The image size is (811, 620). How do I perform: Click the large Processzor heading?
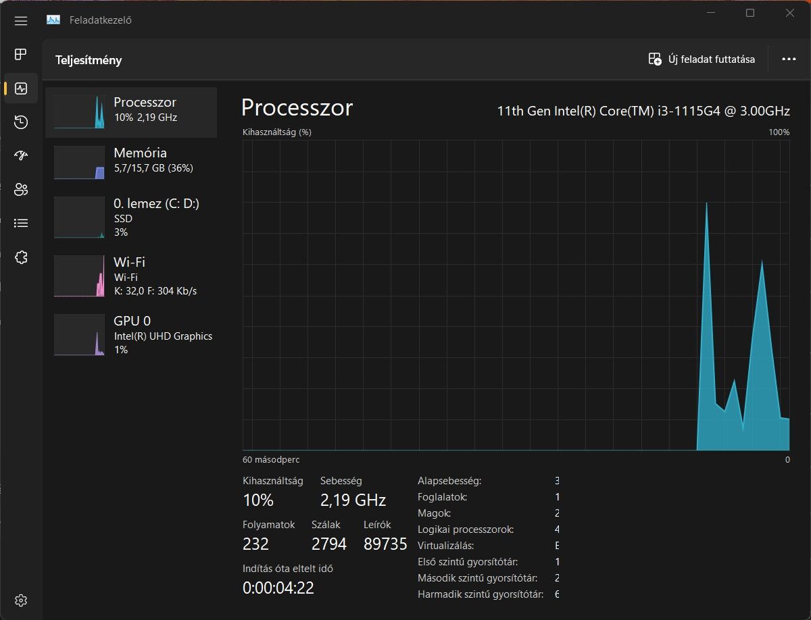[297, 108]
